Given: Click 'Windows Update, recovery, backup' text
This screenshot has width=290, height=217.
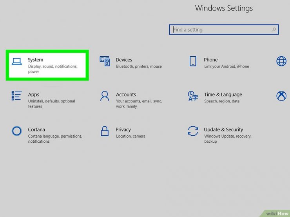Looking at the screenshot, I should [x=228, y=139].
